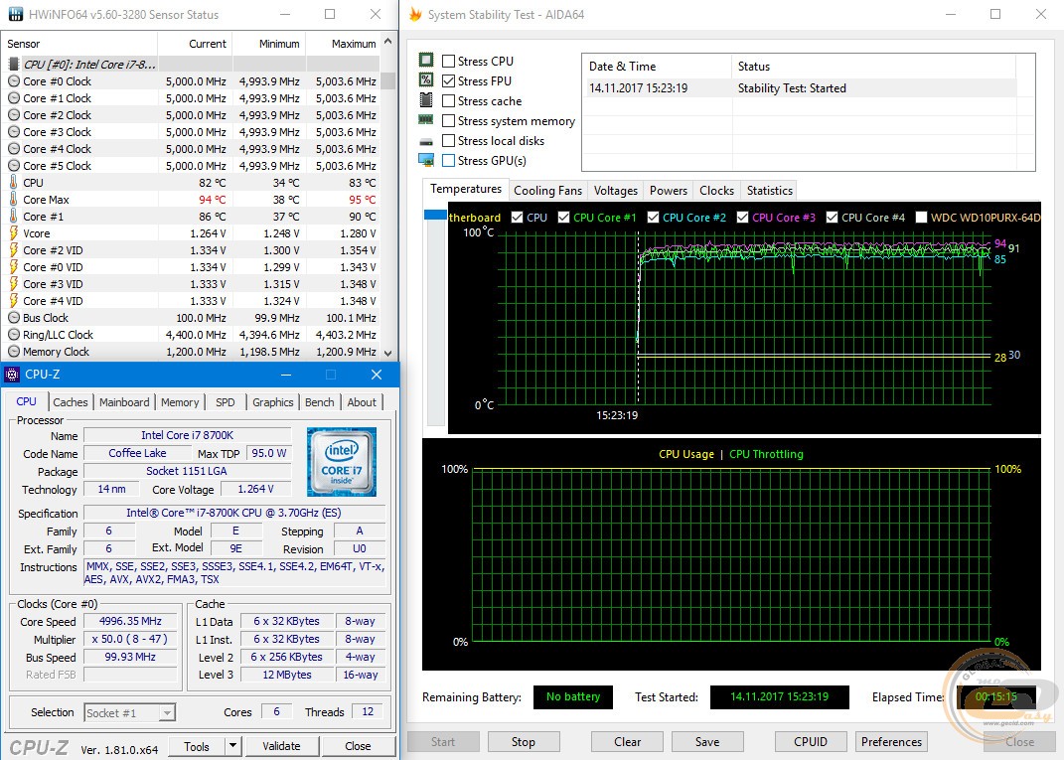
Task: Click the clock icon of Ring/LLC Clock row
Action: (x=14, y=335)
